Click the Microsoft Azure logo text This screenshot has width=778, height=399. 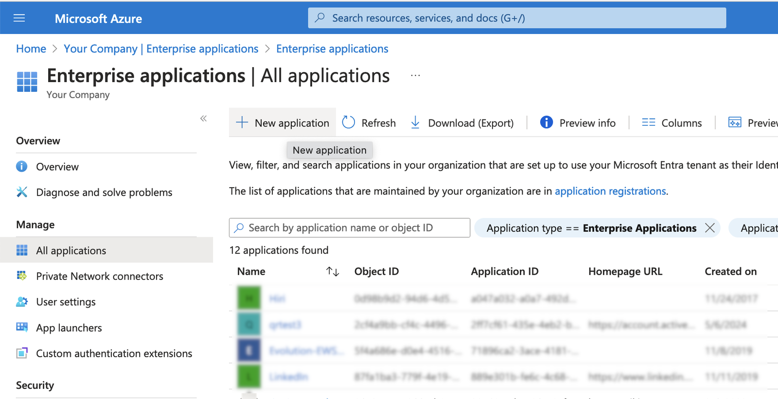click(98, 18)
